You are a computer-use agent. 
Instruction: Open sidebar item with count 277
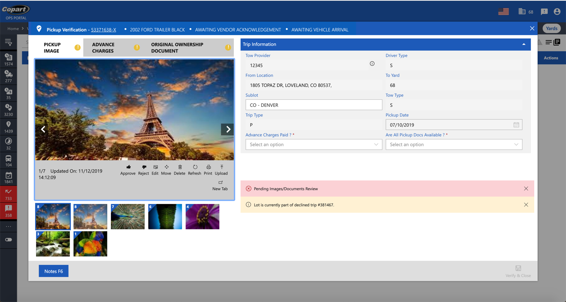9,76
